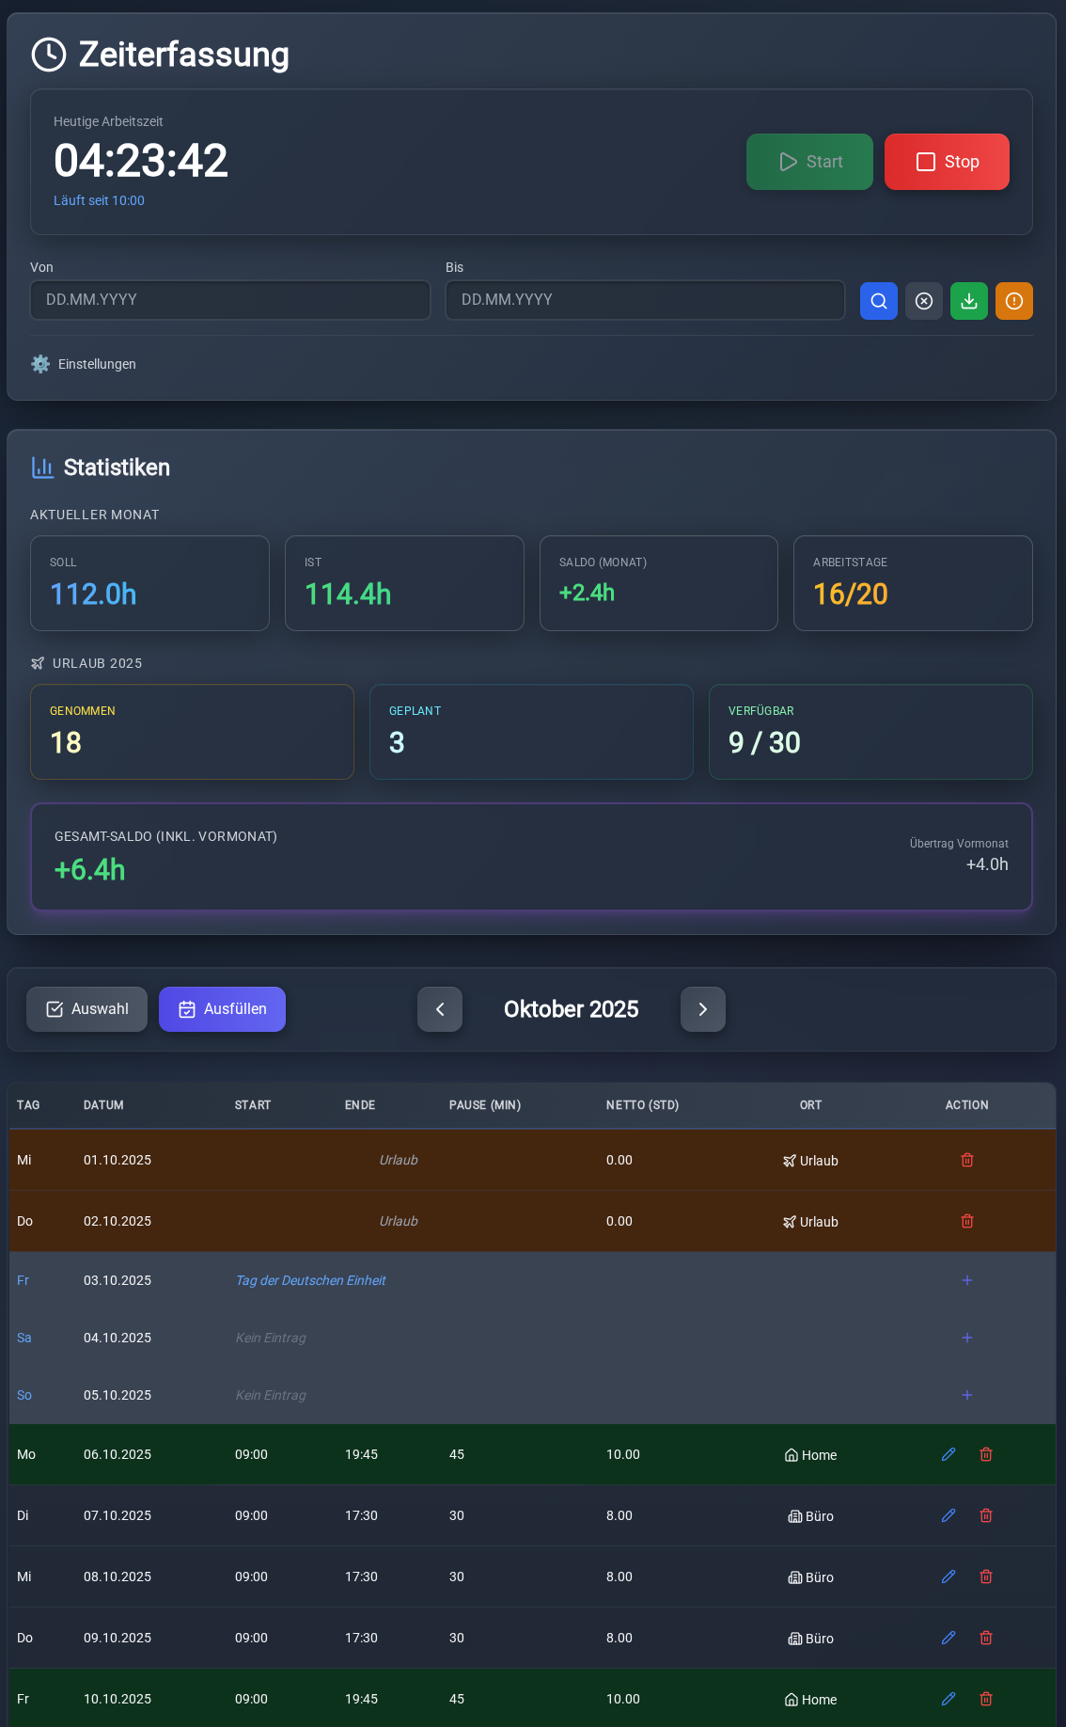Delete the 09.10.2025 Büro entry
Image resolution: width=1066 pixels, height=1727 pixels.
[985, 1638]
